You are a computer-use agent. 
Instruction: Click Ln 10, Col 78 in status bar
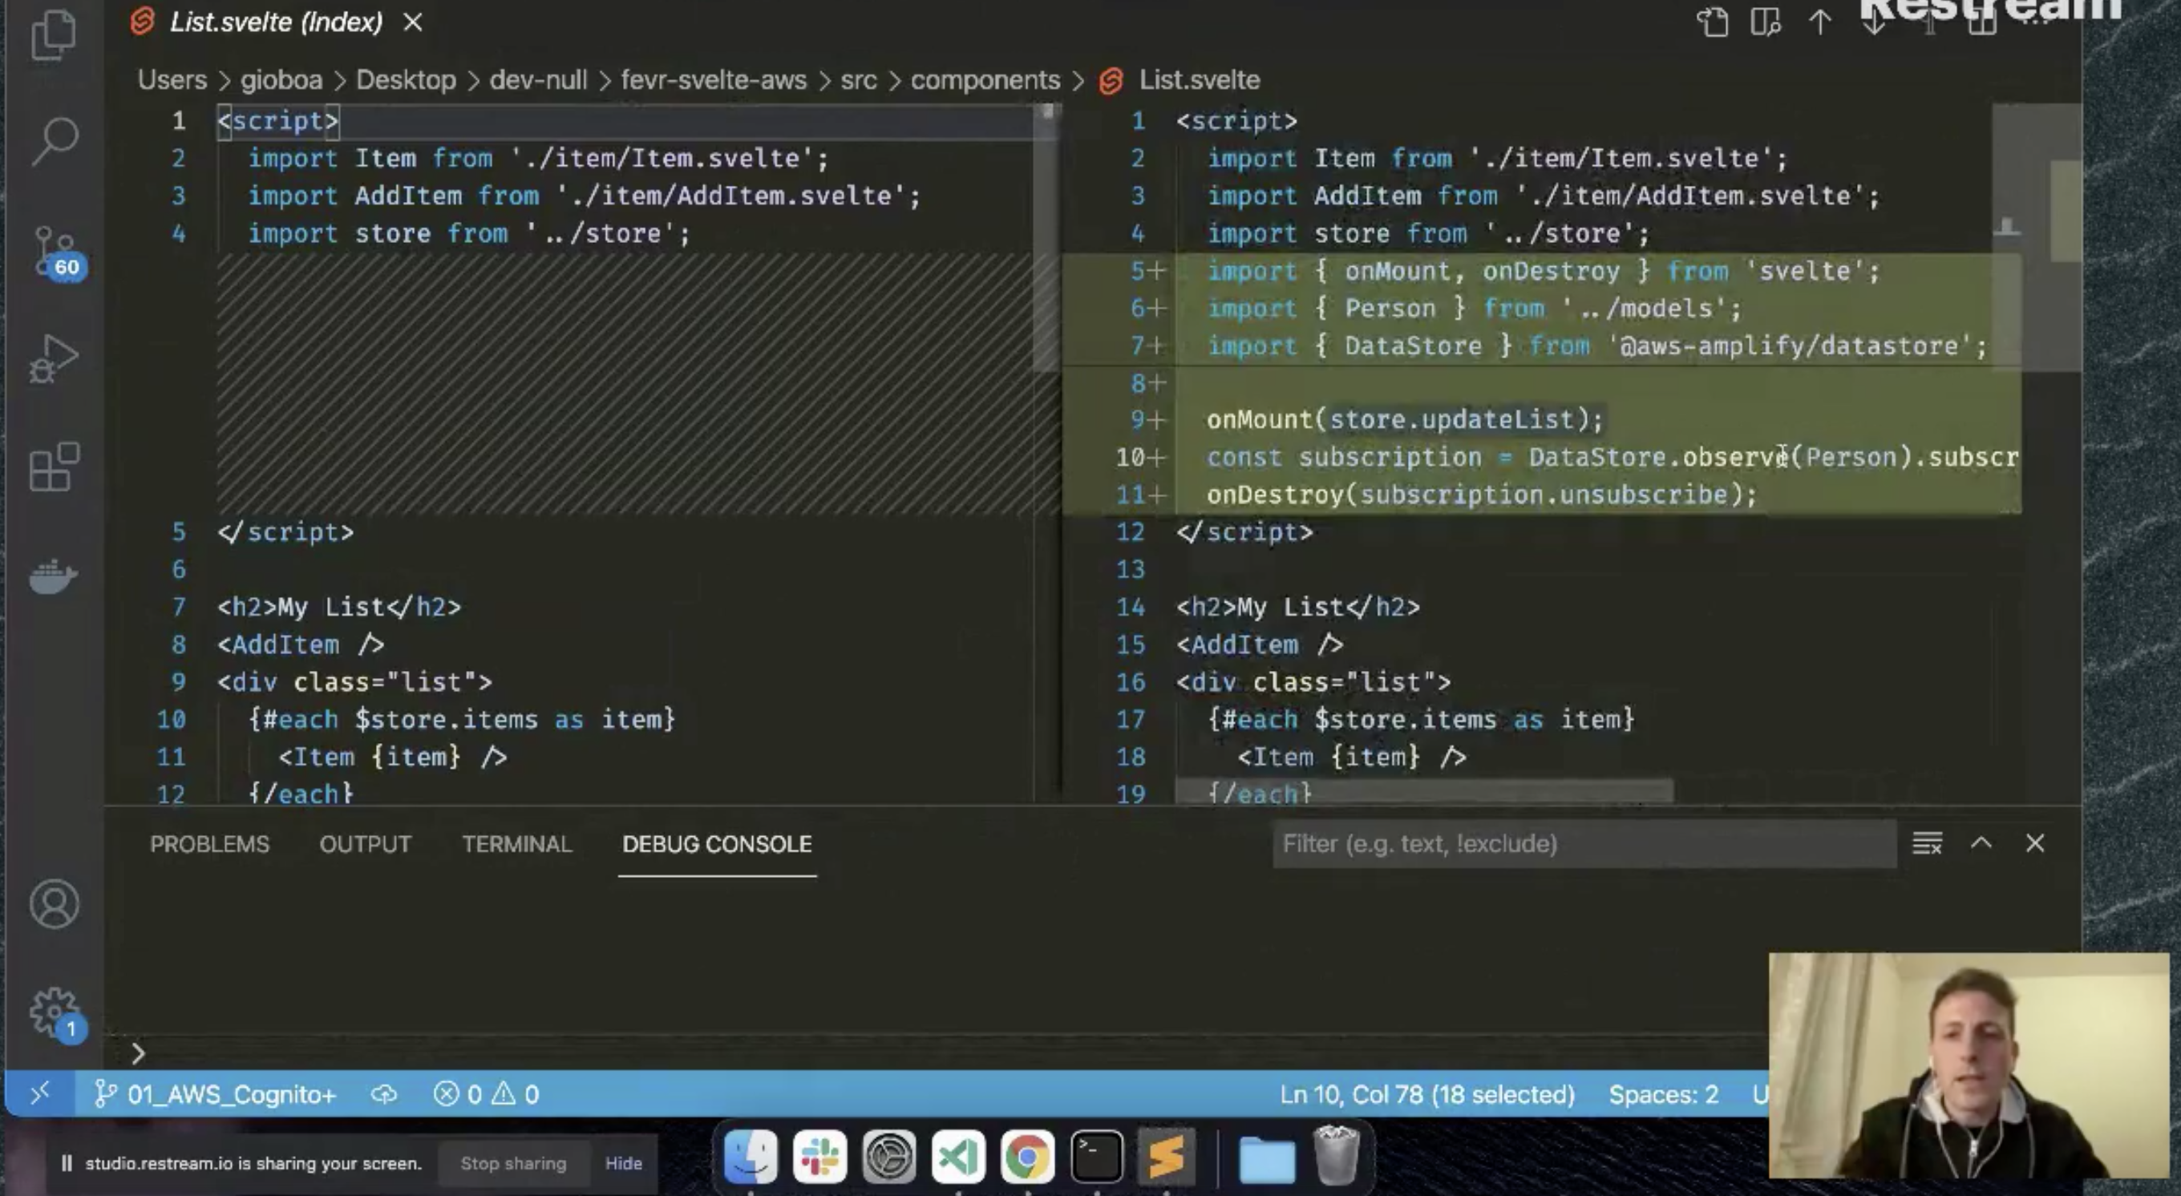pos(1426,1093)
